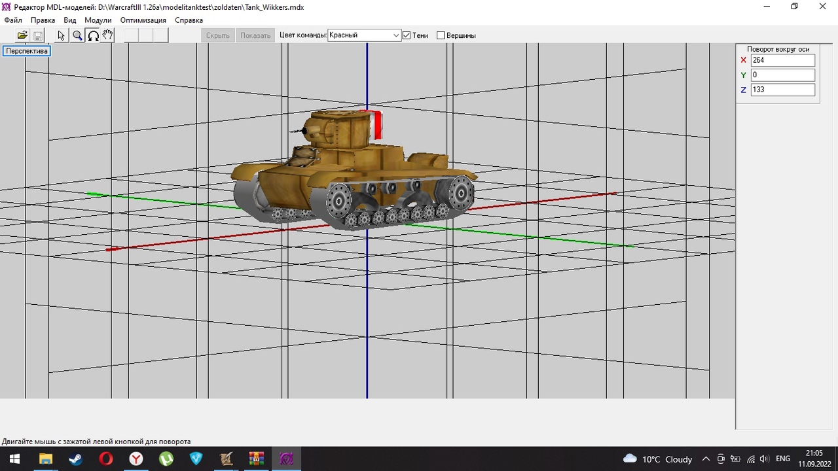Open uTorrent from the taskbar

click(166, 459)
